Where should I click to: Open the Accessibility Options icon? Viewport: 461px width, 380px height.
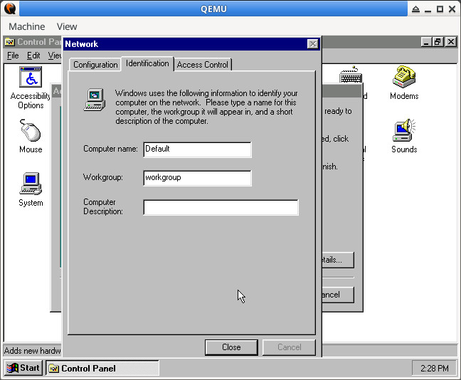[x=31, y=78]
